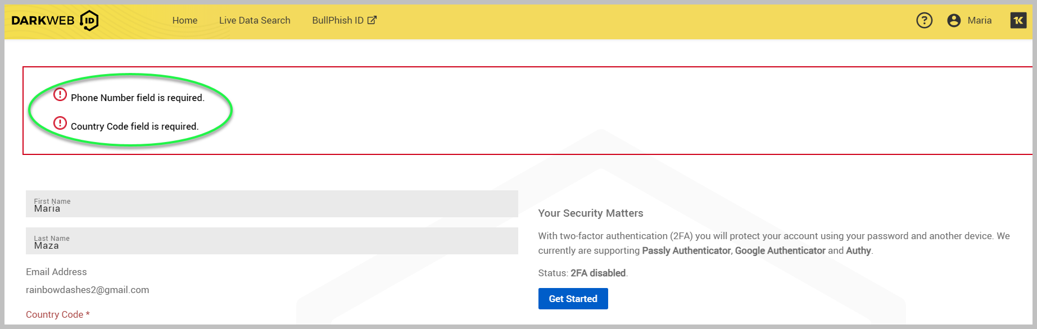Click the 'Country Code field is required' message

coord(135,127)
